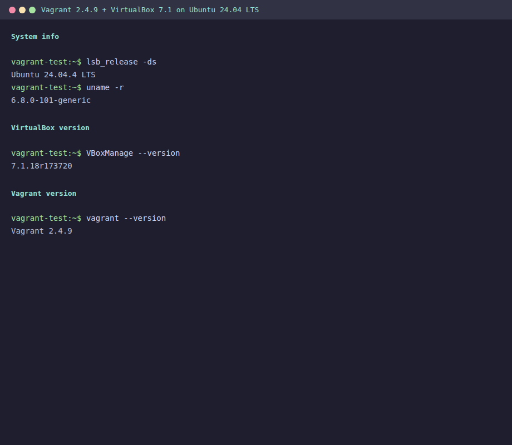Select the 'Ubuntu 24.04.4 LTS' output line

53,75
